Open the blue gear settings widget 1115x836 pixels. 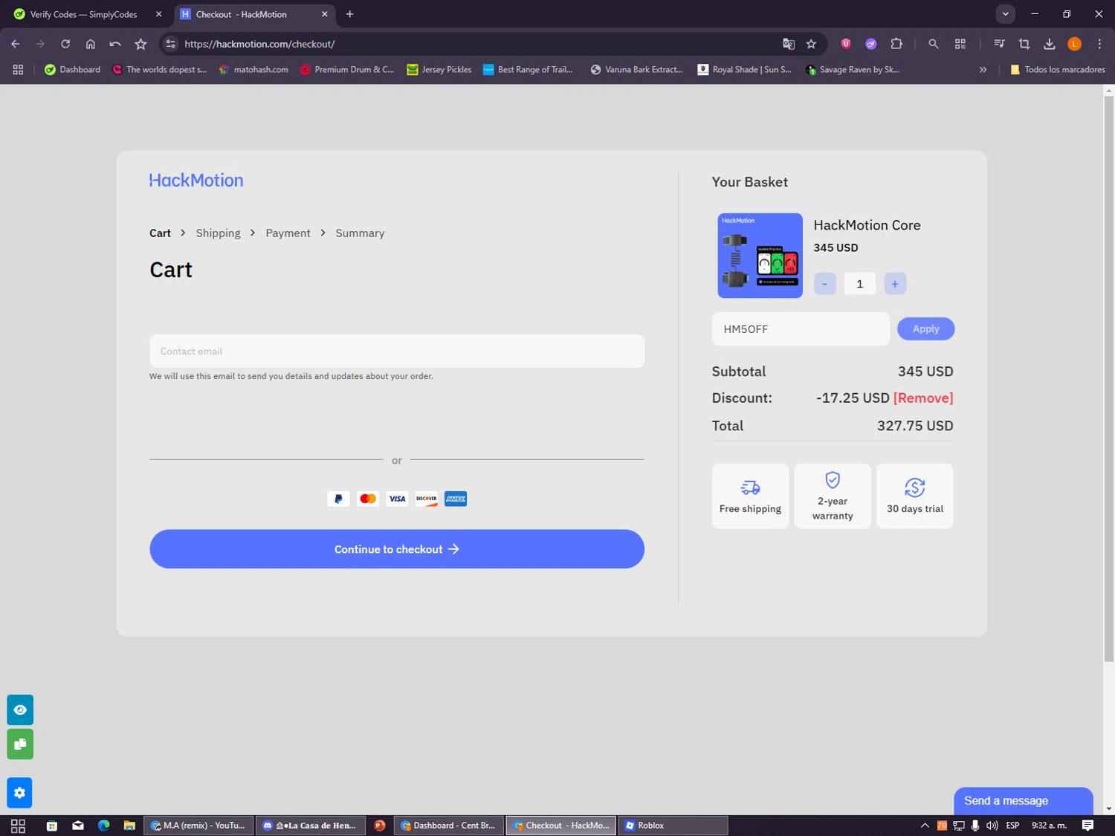pyautogui.click(x=20, y=793)
